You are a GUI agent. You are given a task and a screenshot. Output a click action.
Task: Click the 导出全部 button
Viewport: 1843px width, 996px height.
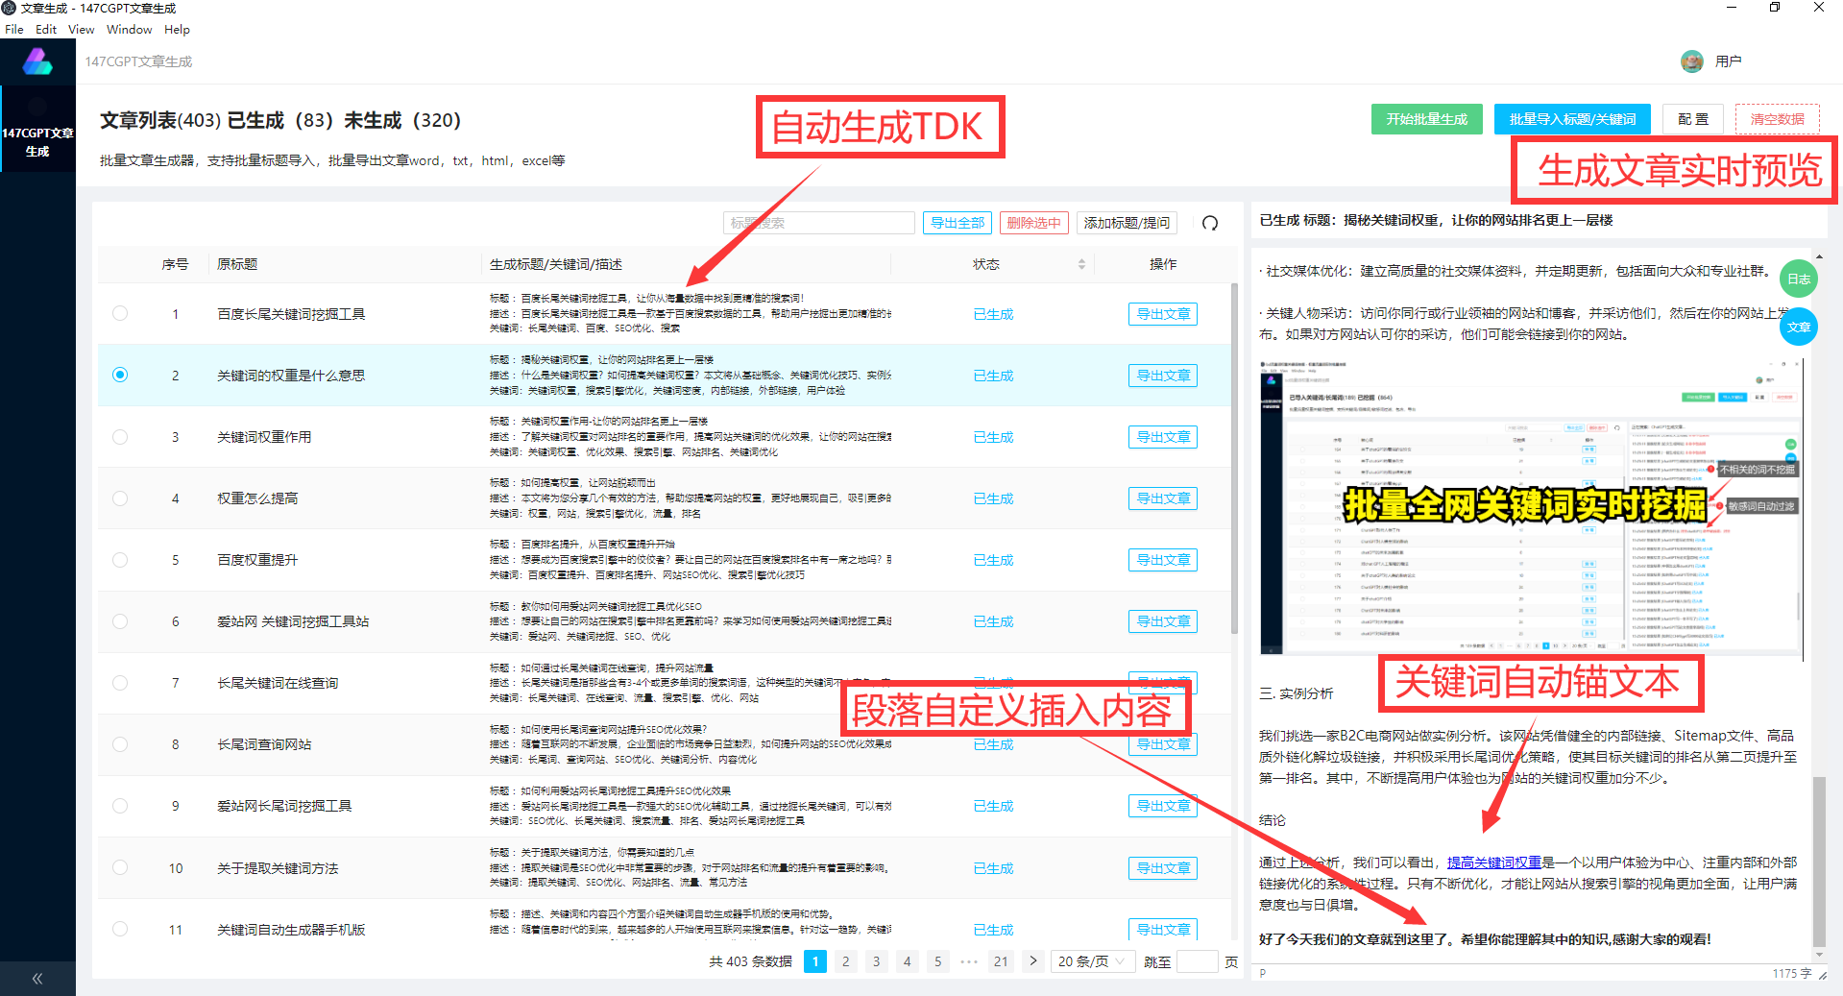[x=958, y=223]
